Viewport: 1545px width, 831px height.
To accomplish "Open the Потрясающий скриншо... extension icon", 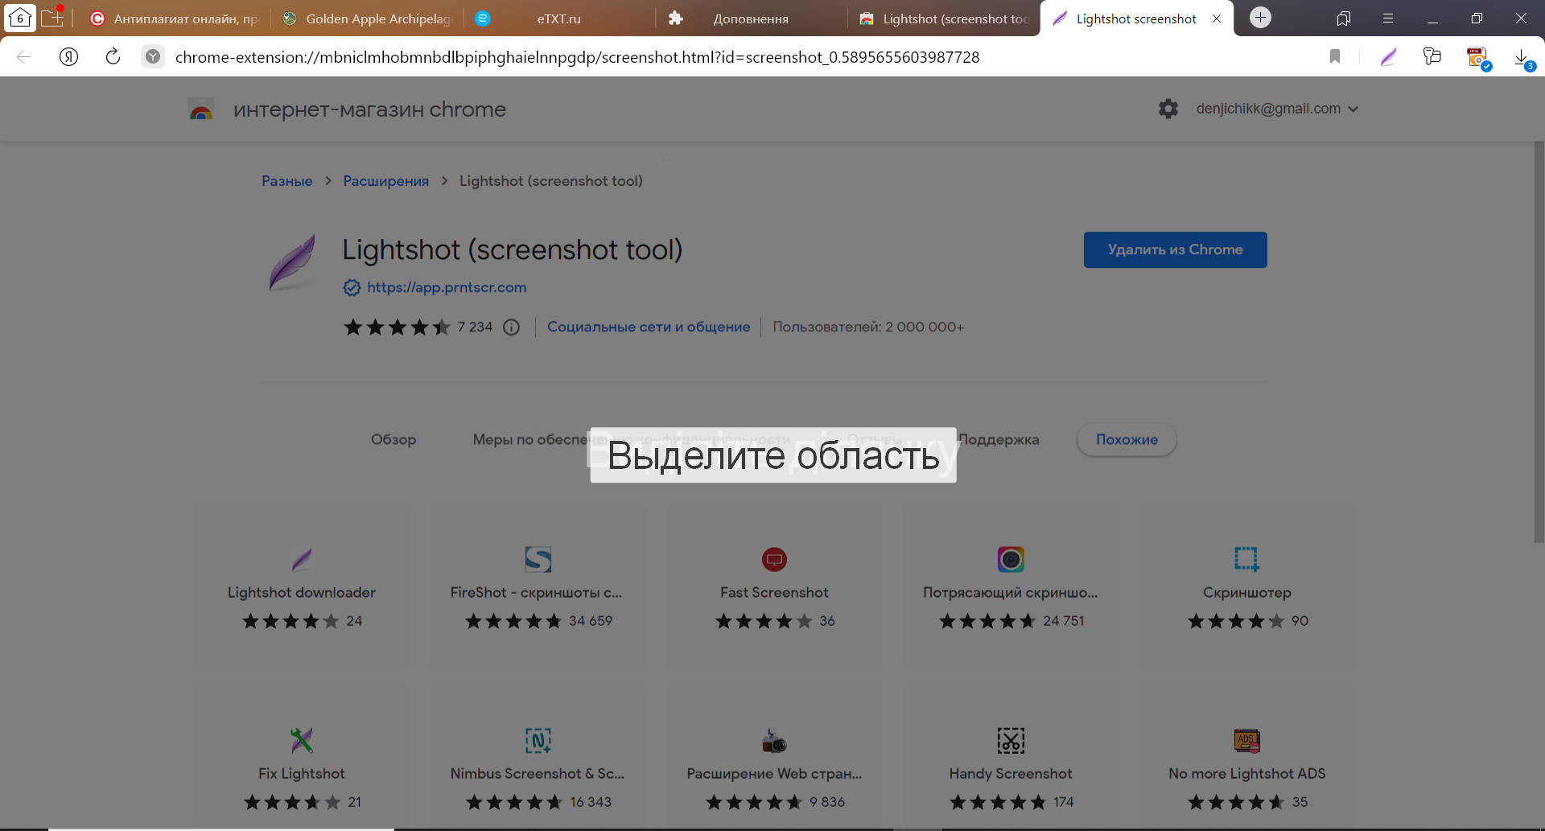I will [1011, 559].
